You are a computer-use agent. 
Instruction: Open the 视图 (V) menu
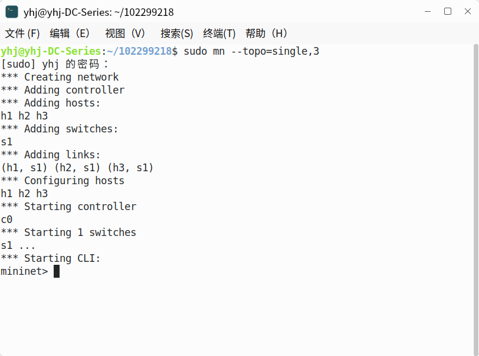125,33
